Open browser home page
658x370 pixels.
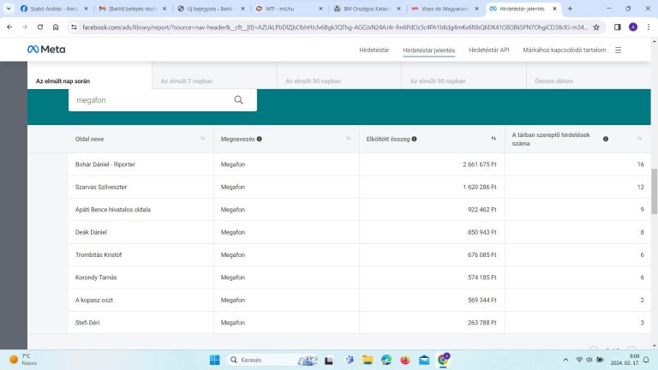point(56,27)
